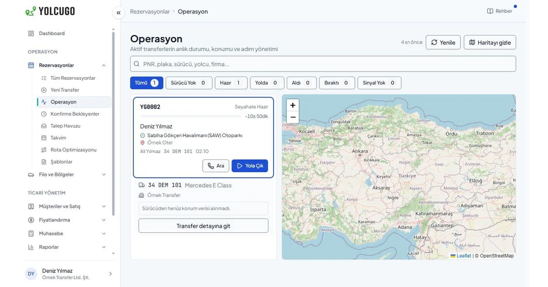Open Rota Optimizasyonu page
The height and width of the screenshot is (287, 548).
tap(73, 150)
